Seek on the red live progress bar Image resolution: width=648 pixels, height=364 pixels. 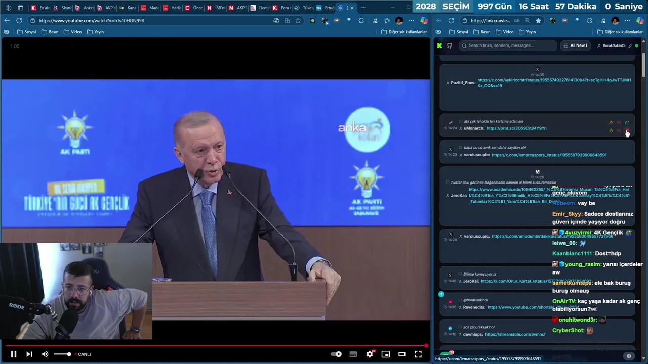point(215,346)
